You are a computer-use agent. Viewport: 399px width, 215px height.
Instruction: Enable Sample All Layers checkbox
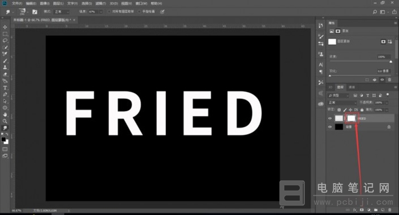tap(109, 12)
